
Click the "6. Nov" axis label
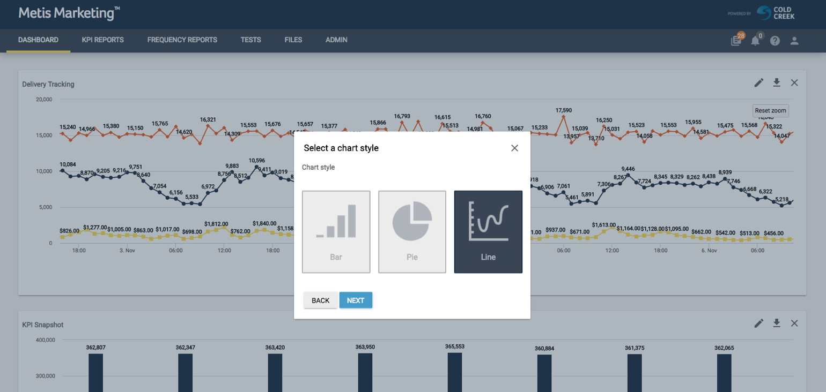pos(709,250)
